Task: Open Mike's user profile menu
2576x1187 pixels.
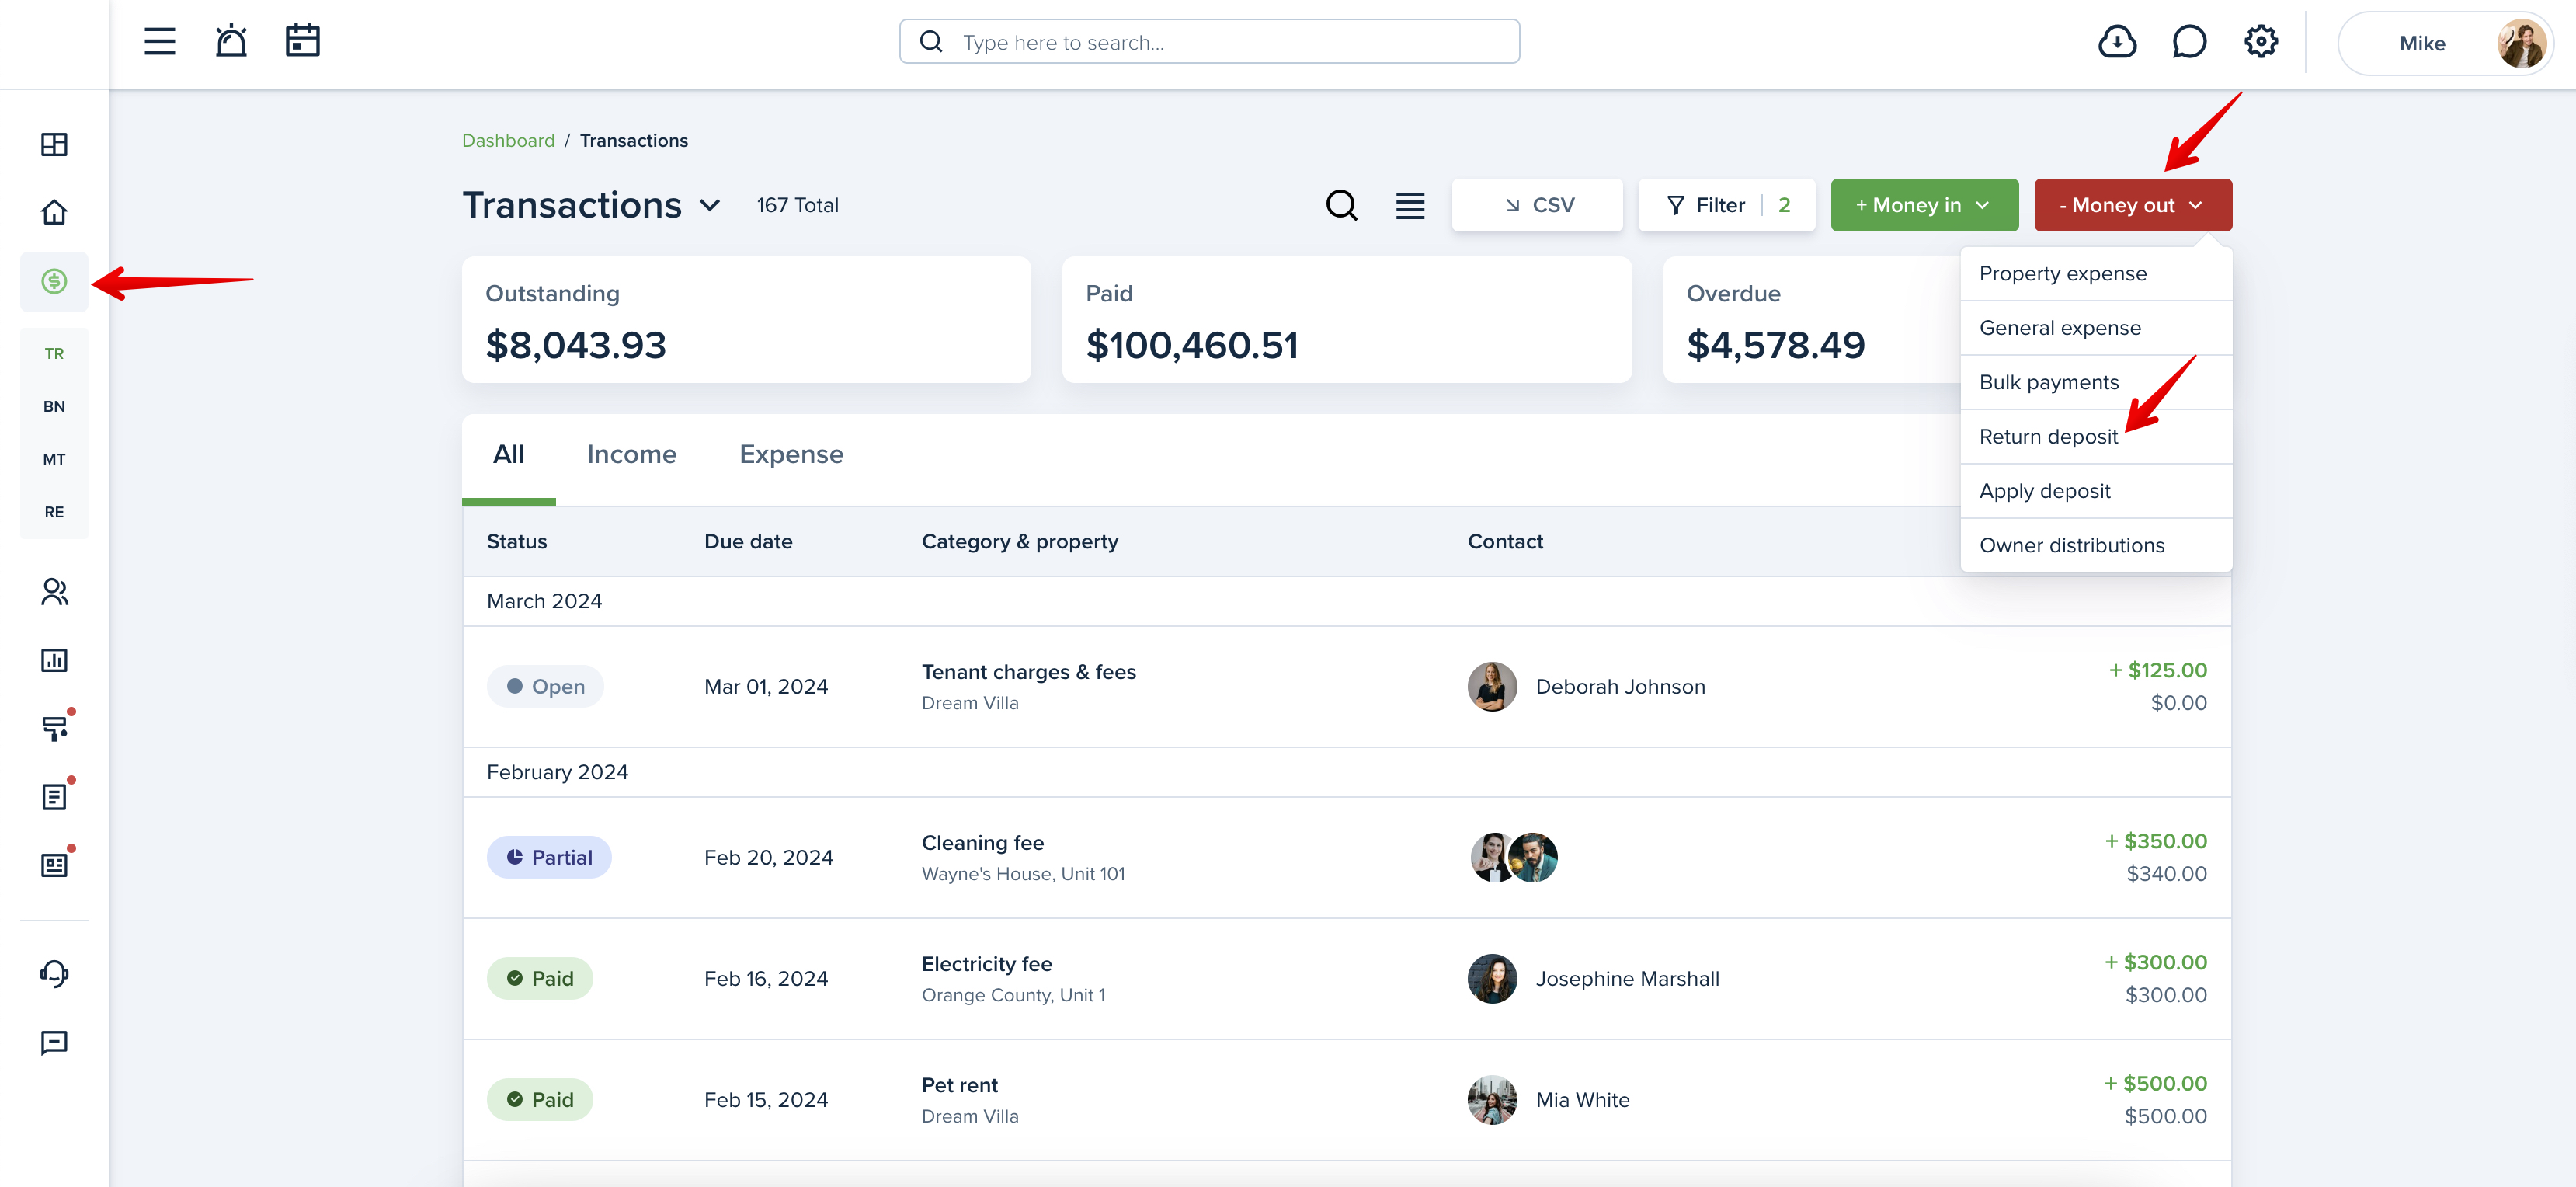Action: pyautogui.click(x=2446, y=43)
